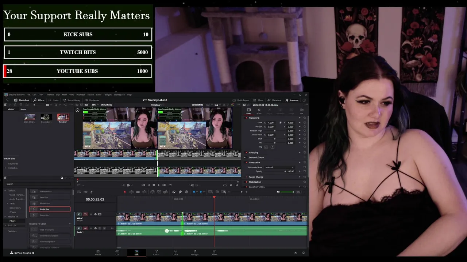Toggle the Speed Change enable switch
The height and width of the screenshot is (262, 467).
246,177
